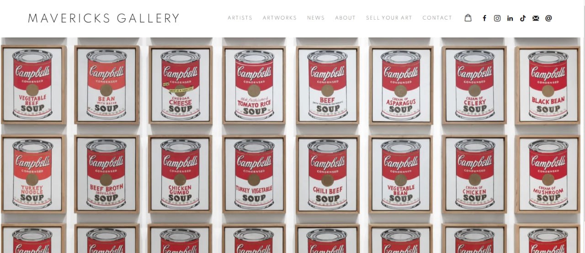This screenshot has height=253, width=585.
Task: Select About in the navigation
Action: coord(345,18)
